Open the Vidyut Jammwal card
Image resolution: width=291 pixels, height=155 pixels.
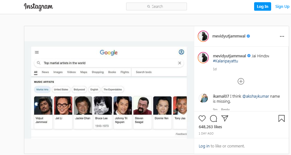[43, 112]
